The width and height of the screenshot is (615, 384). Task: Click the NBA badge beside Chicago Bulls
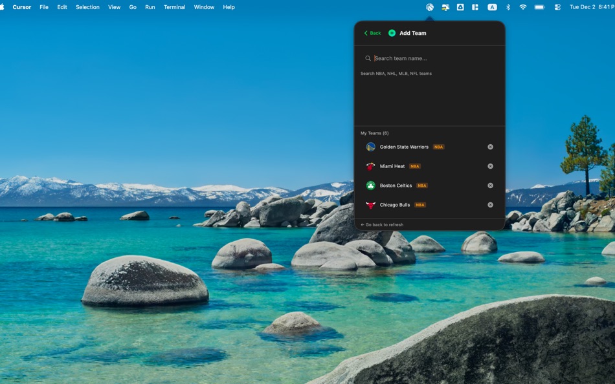pos(420,205)
